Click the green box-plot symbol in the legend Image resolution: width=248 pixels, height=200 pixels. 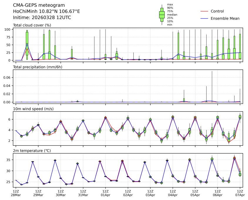[x=162, y=14]
